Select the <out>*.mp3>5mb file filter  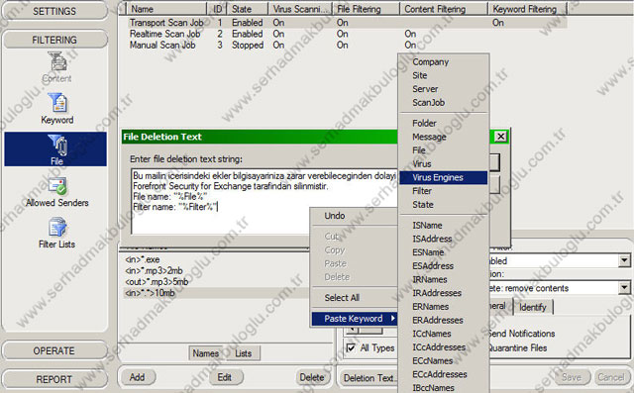[x=157, y=281]
